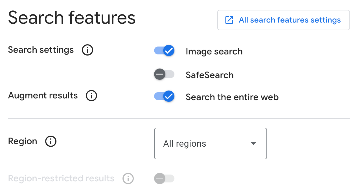359x194 pixels.
Task: Select the Image search label text
Action: [214, 51]
